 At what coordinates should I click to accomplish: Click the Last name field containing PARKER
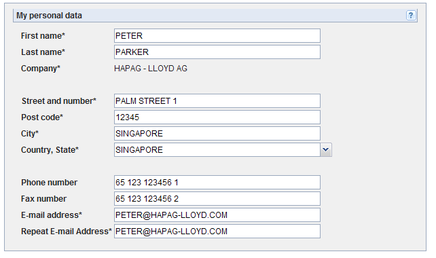(217, 52)
